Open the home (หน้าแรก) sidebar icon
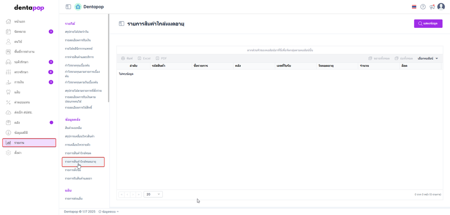The height and width of the screenshot is (215, 450). 8,21
